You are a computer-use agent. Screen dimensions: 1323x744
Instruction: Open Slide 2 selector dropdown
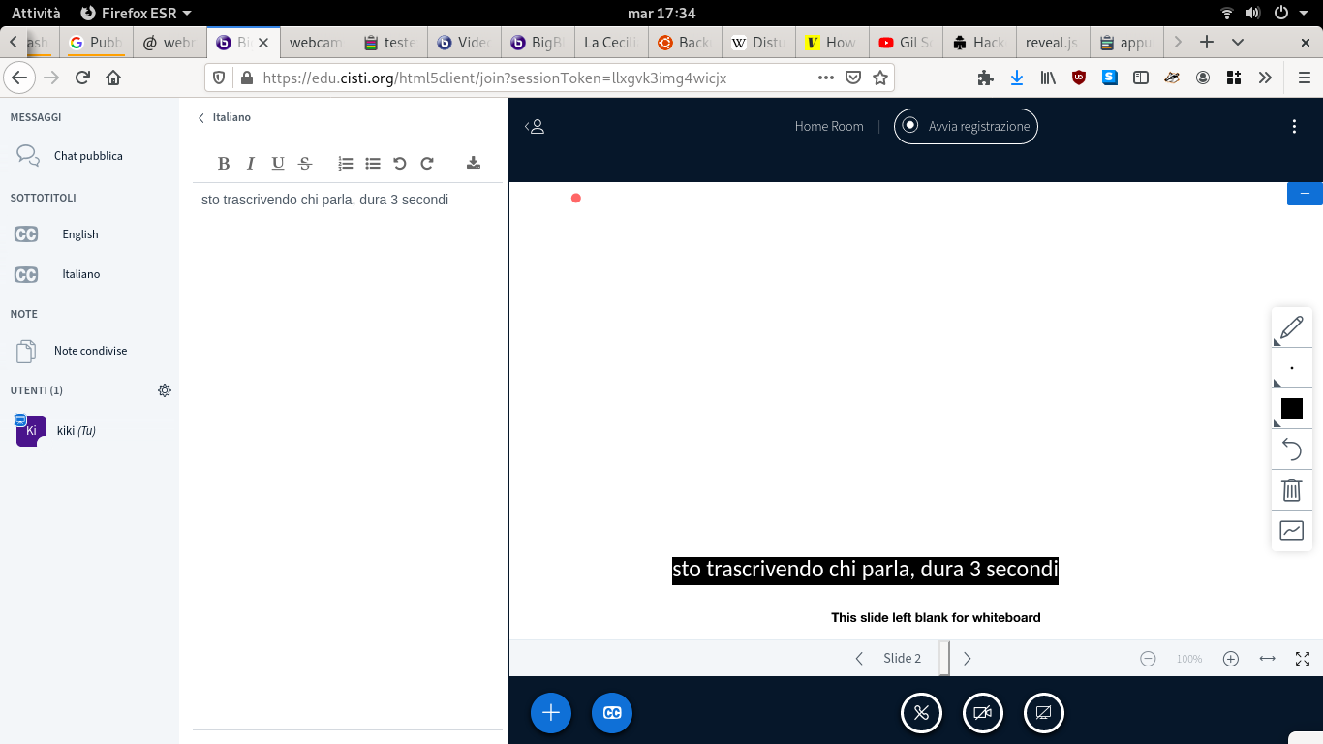[913, 659]
